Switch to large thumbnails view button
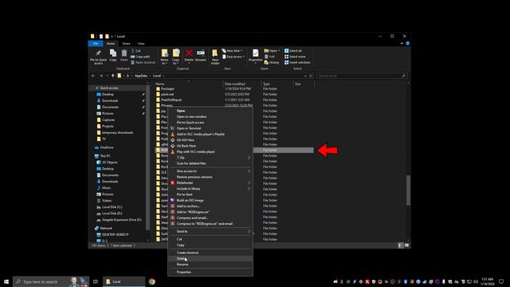 pyautogui.click(x=406, y=246)
